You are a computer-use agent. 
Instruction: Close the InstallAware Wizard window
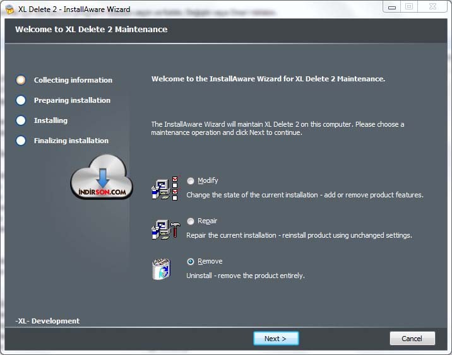coord(432,7)
